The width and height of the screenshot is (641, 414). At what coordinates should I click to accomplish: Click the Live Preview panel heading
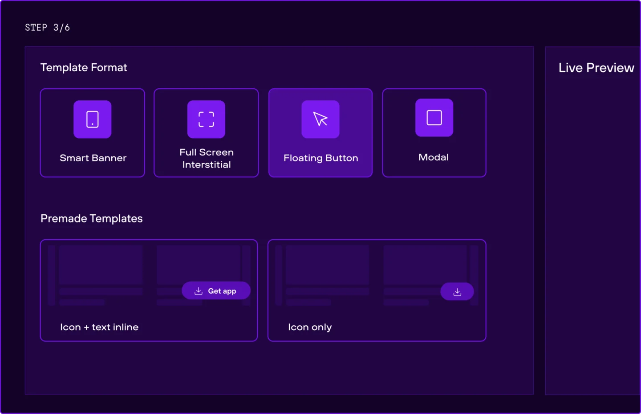(x=596, y=68)
